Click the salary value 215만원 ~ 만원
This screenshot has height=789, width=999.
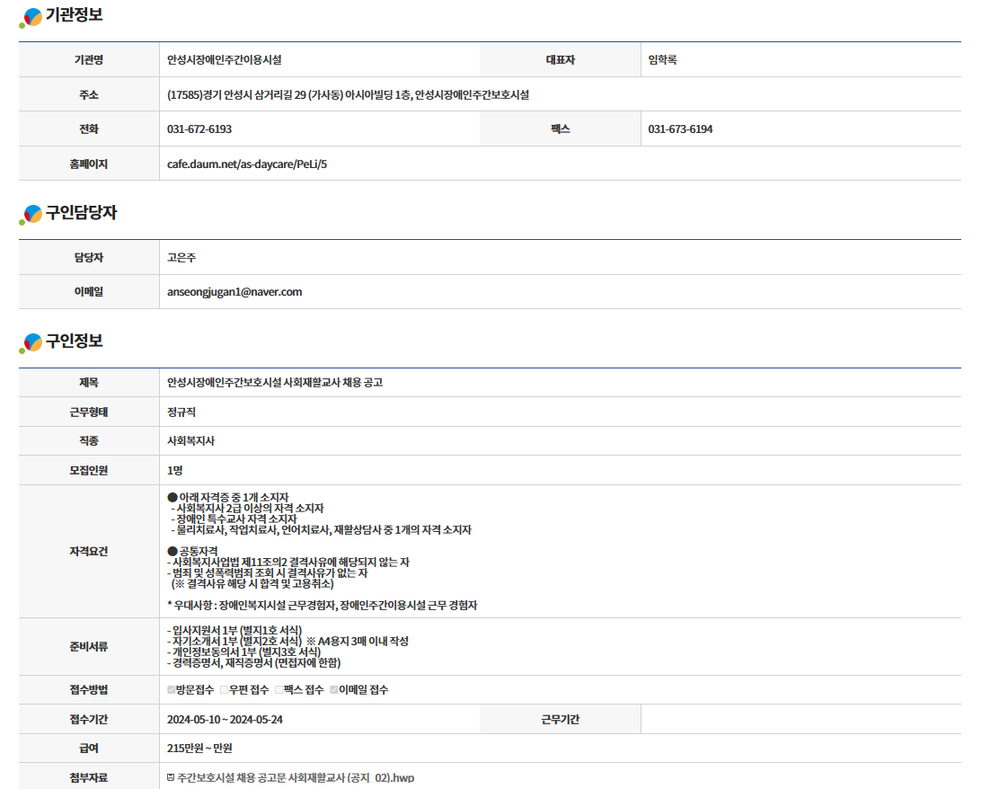[199, 749]
